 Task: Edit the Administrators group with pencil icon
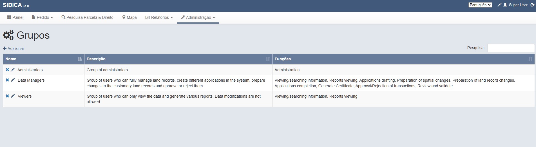[13, 70]
